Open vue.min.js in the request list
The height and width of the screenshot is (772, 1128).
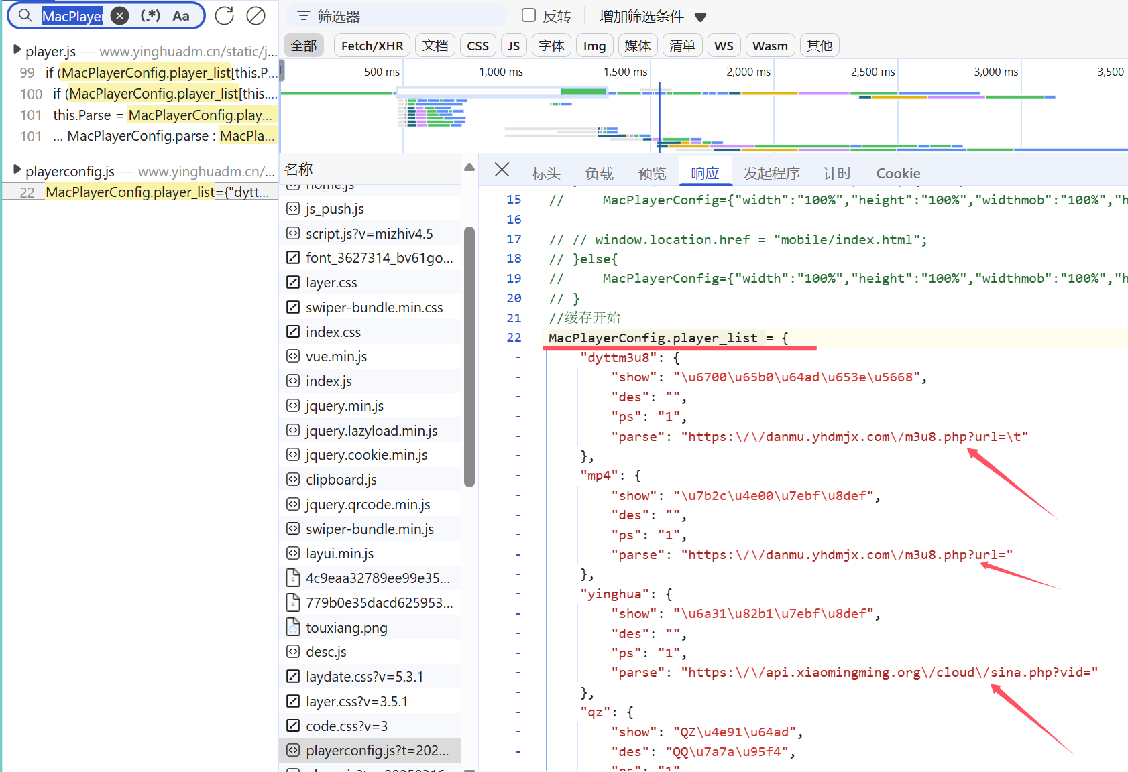click(336, 357)
